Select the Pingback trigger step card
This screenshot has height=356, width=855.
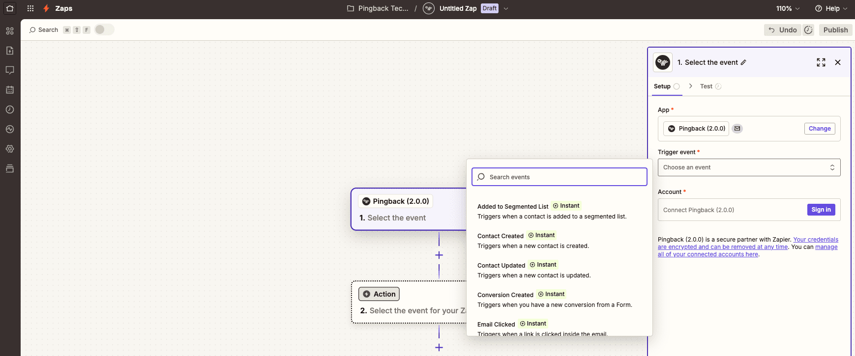coord(409,209)
